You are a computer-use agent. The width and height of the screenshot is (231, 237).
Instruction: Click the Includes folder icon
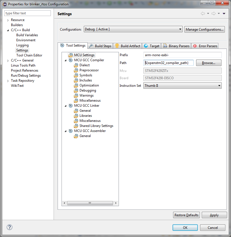76,80
